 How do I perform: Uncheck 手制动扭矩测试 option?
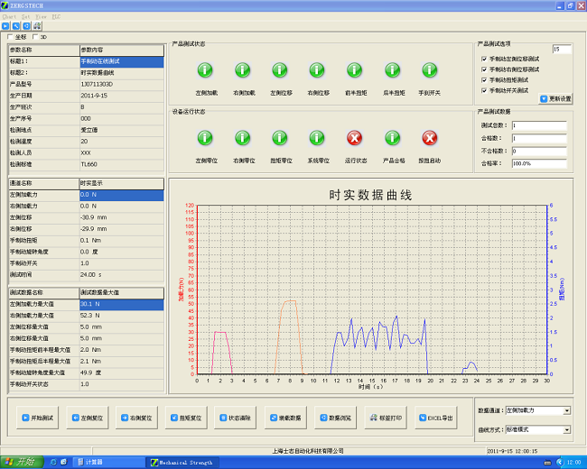[484, 80]
